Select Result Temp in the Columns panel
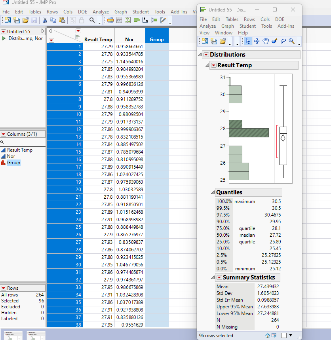This screenshot has height=340, width=331. [20, 150]
